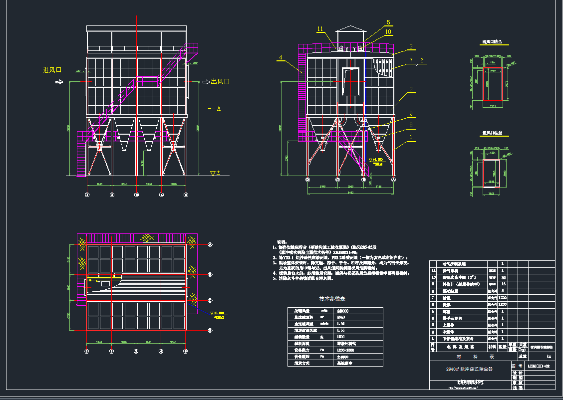Select the white arrow beside 出风口
Image resolution: width=563 pixels, height=400 pixels.
coord(206,82)
